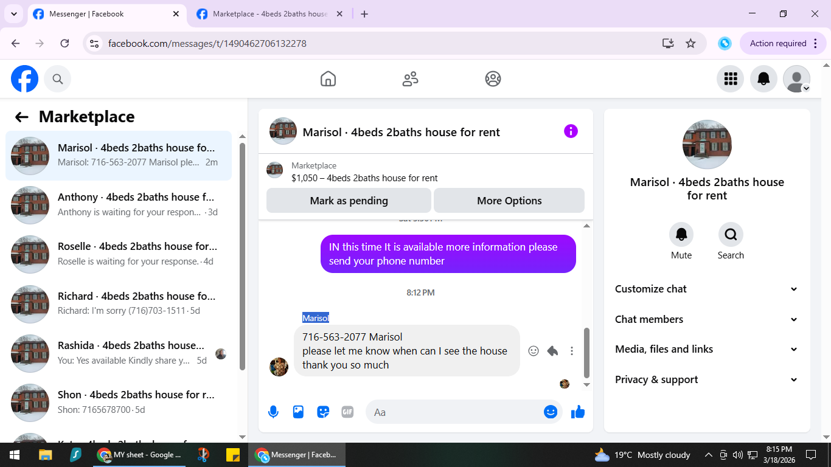Open File Explorer from the taskbar
Viewport: 831px width, 467px height.
point(45,455)
